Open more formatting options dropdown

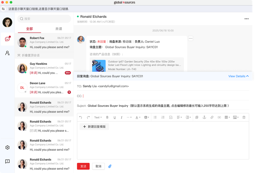(129, 117)
